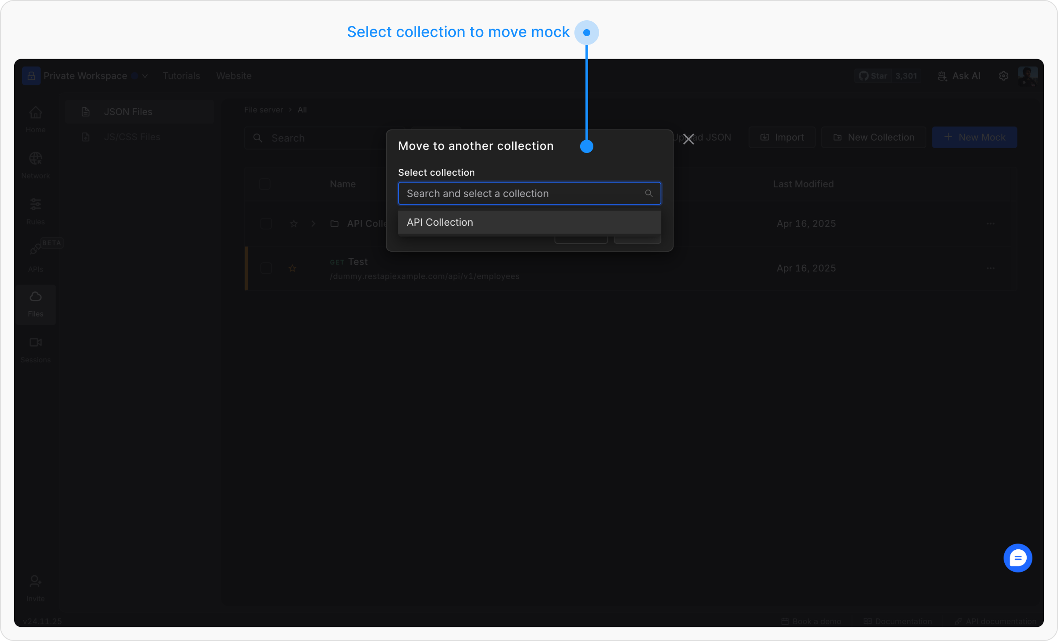
Task: Expand the API Collection folder chevron
Action: 313,224
